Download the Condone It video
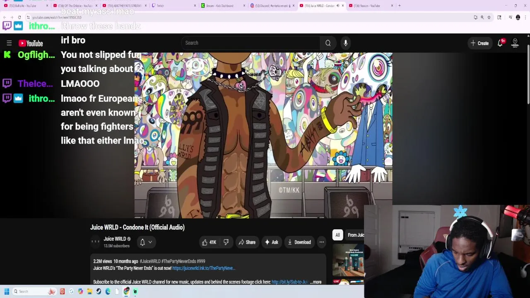Image resolution: width=530 pixels, height=298 pixels. click(x=299, y=242)
